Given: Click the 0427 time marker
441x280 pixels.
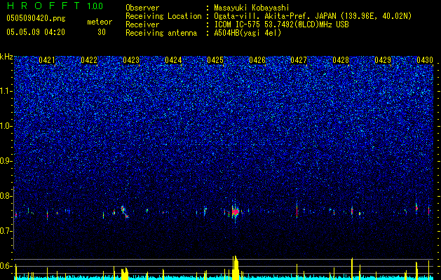Looking at the screenshot, I should coord(299,60).
